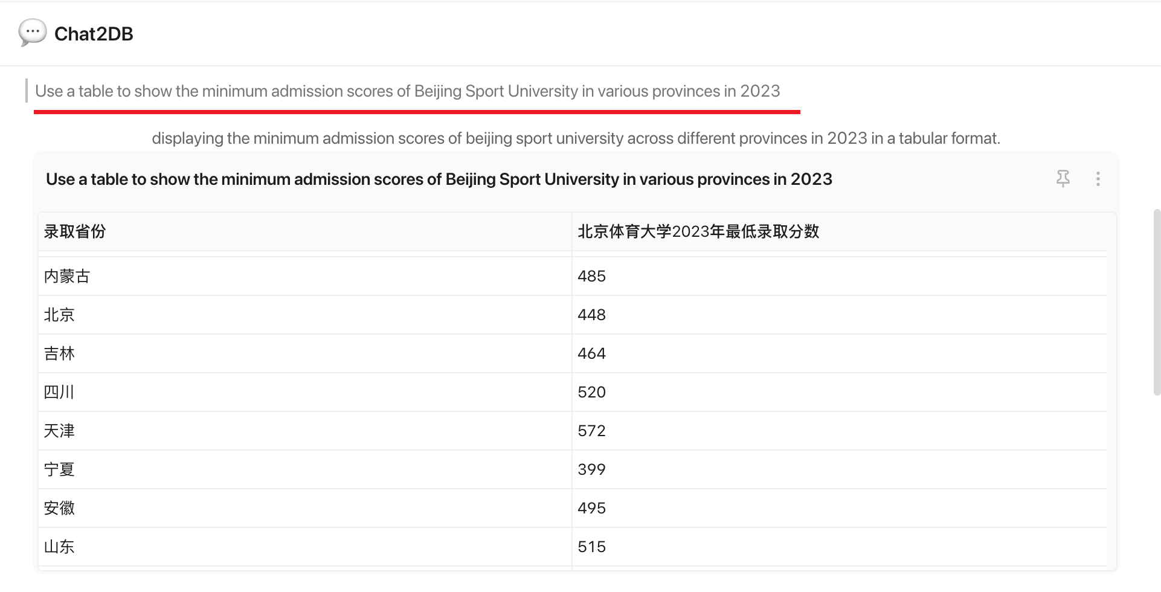Click the score value 572
Screen dimensions: 1161x592
[591, 431]
